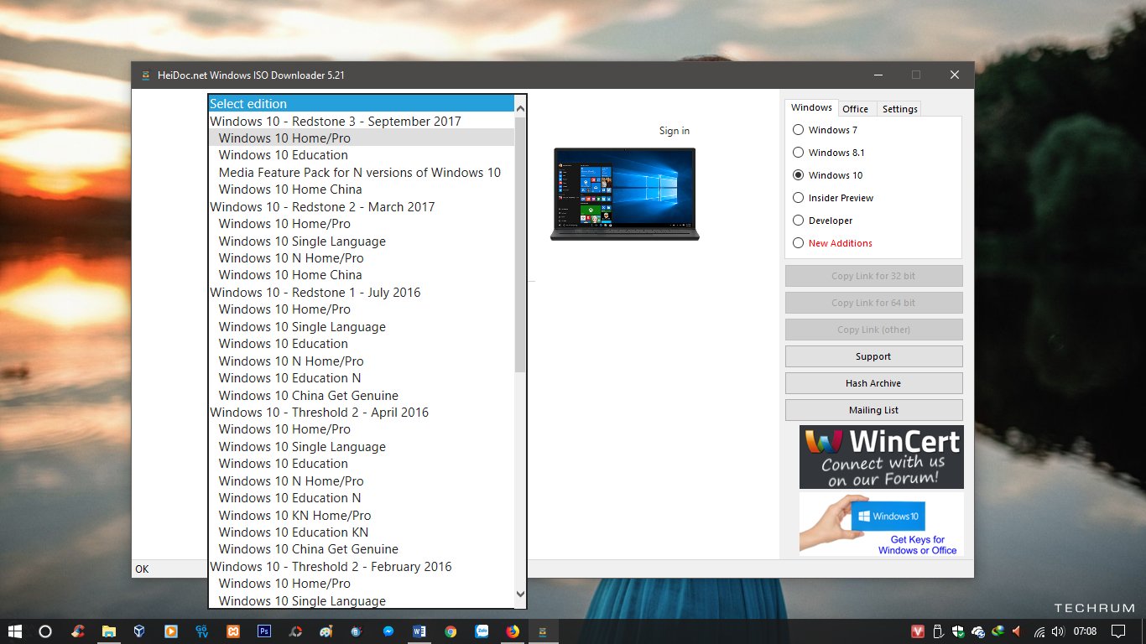This screenshot has height=644, width=1146.
Task: Select Windows 10 Home/Pro under Redstone 3
Action: tap(362, 138)
